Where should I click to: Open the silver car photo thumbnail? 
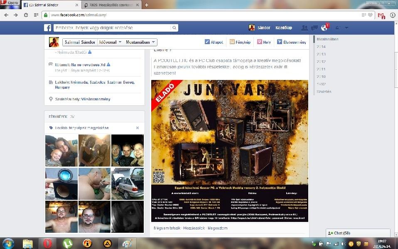coord(128,184)
